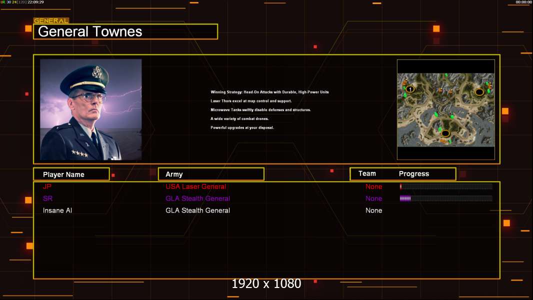Image resolution: width=533 pixels, height=300 pixels.
Task: Click the USA Laser General army entry
Action: click(x=196, y=186)
